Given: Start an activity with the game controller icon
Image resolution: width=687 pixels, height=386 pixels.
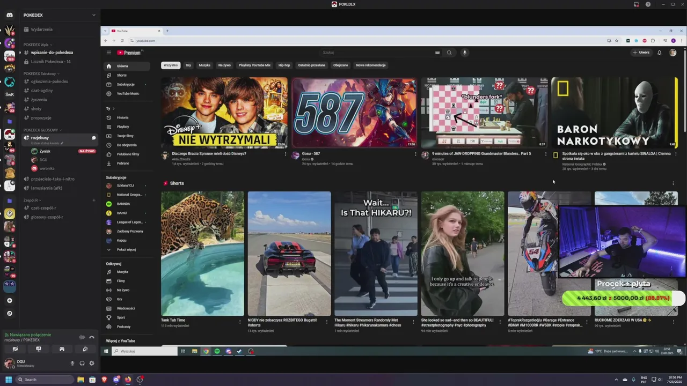Looking at the screenshot, I should pyautogui.click(x=62, y=349).
